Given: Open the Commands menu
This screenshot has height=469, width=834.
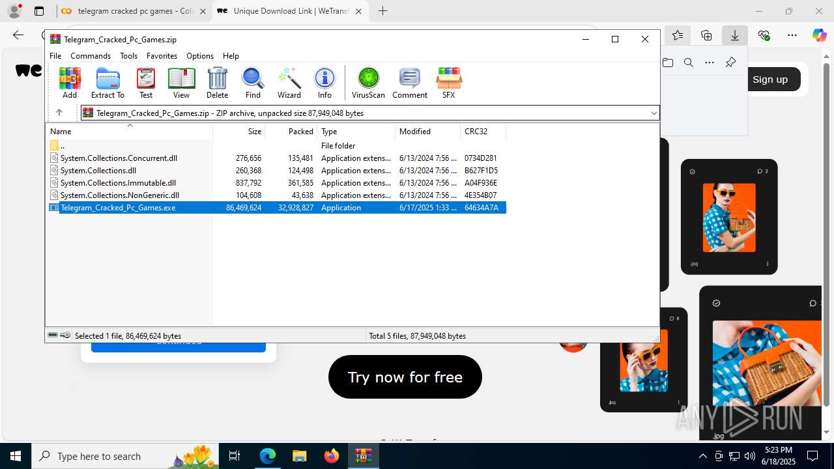Looking at the screenshot, I should point(91,56).
